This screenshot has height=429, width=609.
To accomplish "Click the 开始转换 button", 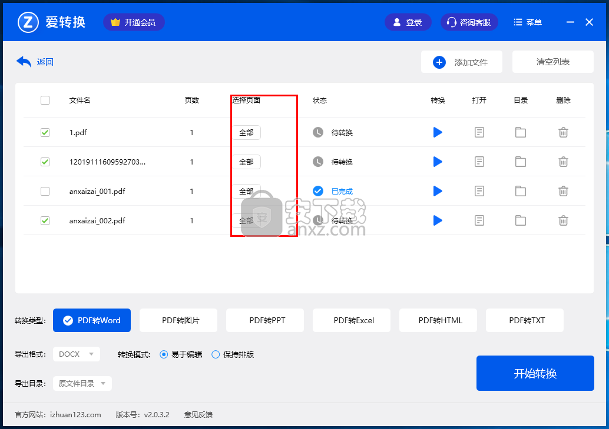I will [535, 373].
